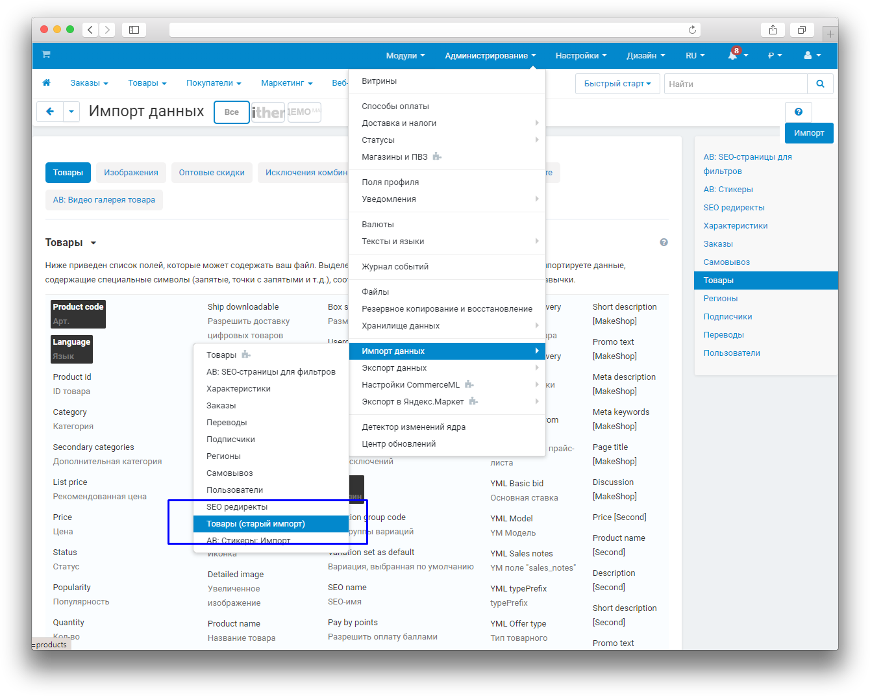870x696 pixels.
Task: Open the notifications bell icon
Action: tap(733, 56)
